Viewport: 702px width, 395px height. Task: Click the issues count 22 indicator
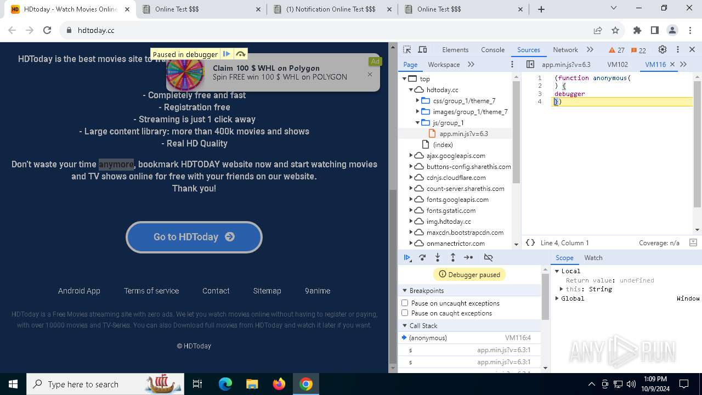point(638,50)
